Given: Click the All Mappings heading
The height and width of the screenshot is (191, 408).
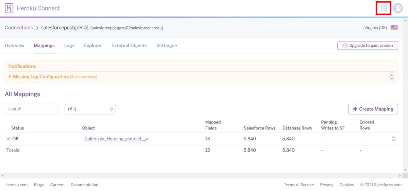Looking at the screenshot, I should coord(22,94).
